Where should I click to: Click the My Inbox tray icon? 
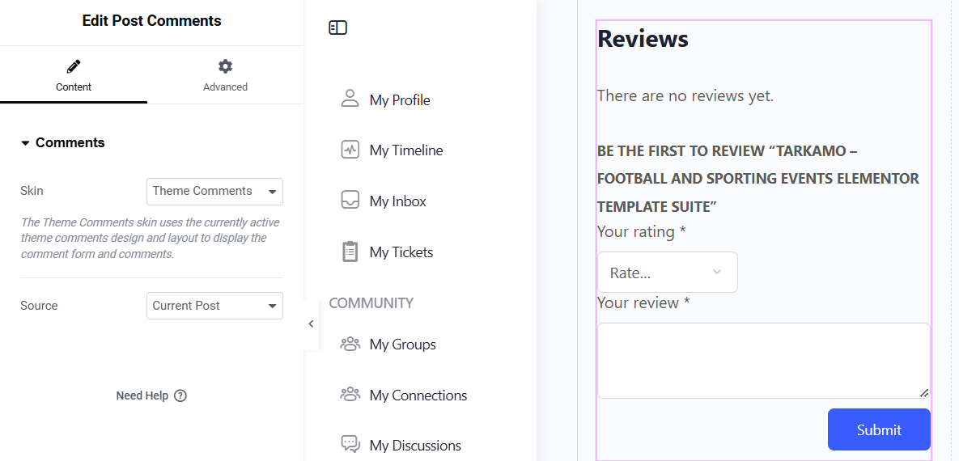coord(350,201)
